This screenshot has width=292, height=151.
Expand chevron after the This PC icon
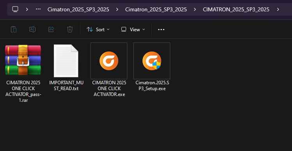[27, 9]
